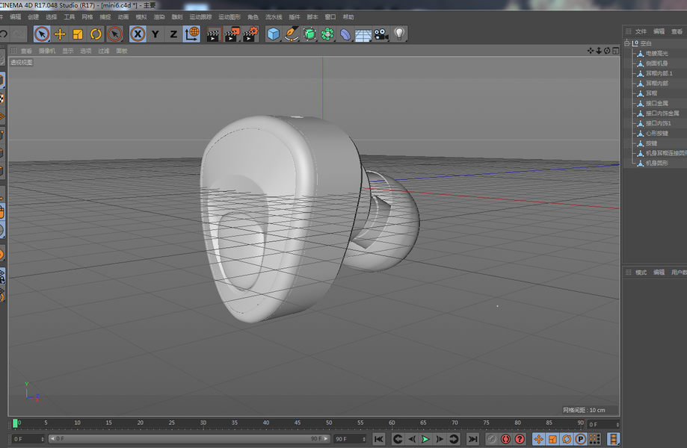Step to next frame
The width and height of the screenshot is (687, 448).
coord(440,439)
